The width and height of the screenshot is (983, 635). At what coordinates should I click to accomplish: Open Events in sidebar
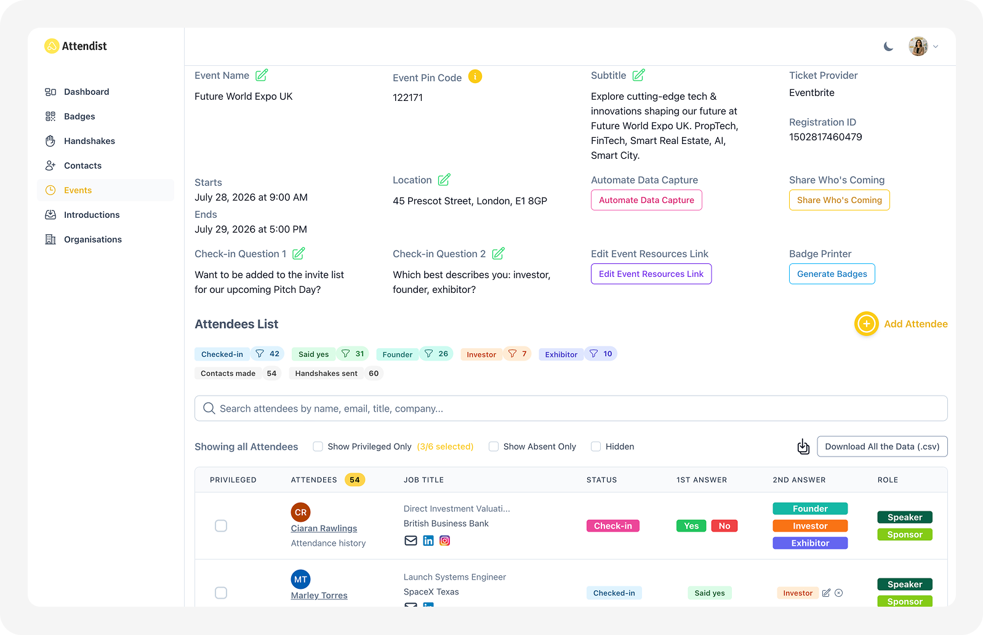click(106, 190)
